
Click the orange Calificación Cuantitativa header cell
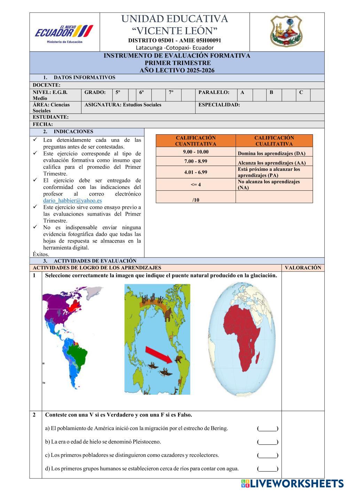[196, 141]
